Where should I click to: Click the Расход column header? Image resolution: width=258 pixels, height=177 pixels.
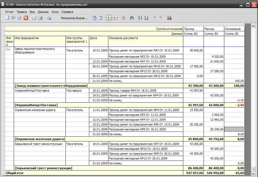click(214, 29)
